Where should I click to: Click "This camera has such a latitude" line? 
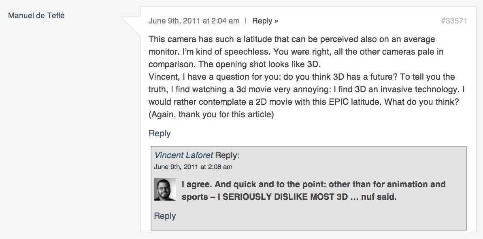tap(215, 40)
